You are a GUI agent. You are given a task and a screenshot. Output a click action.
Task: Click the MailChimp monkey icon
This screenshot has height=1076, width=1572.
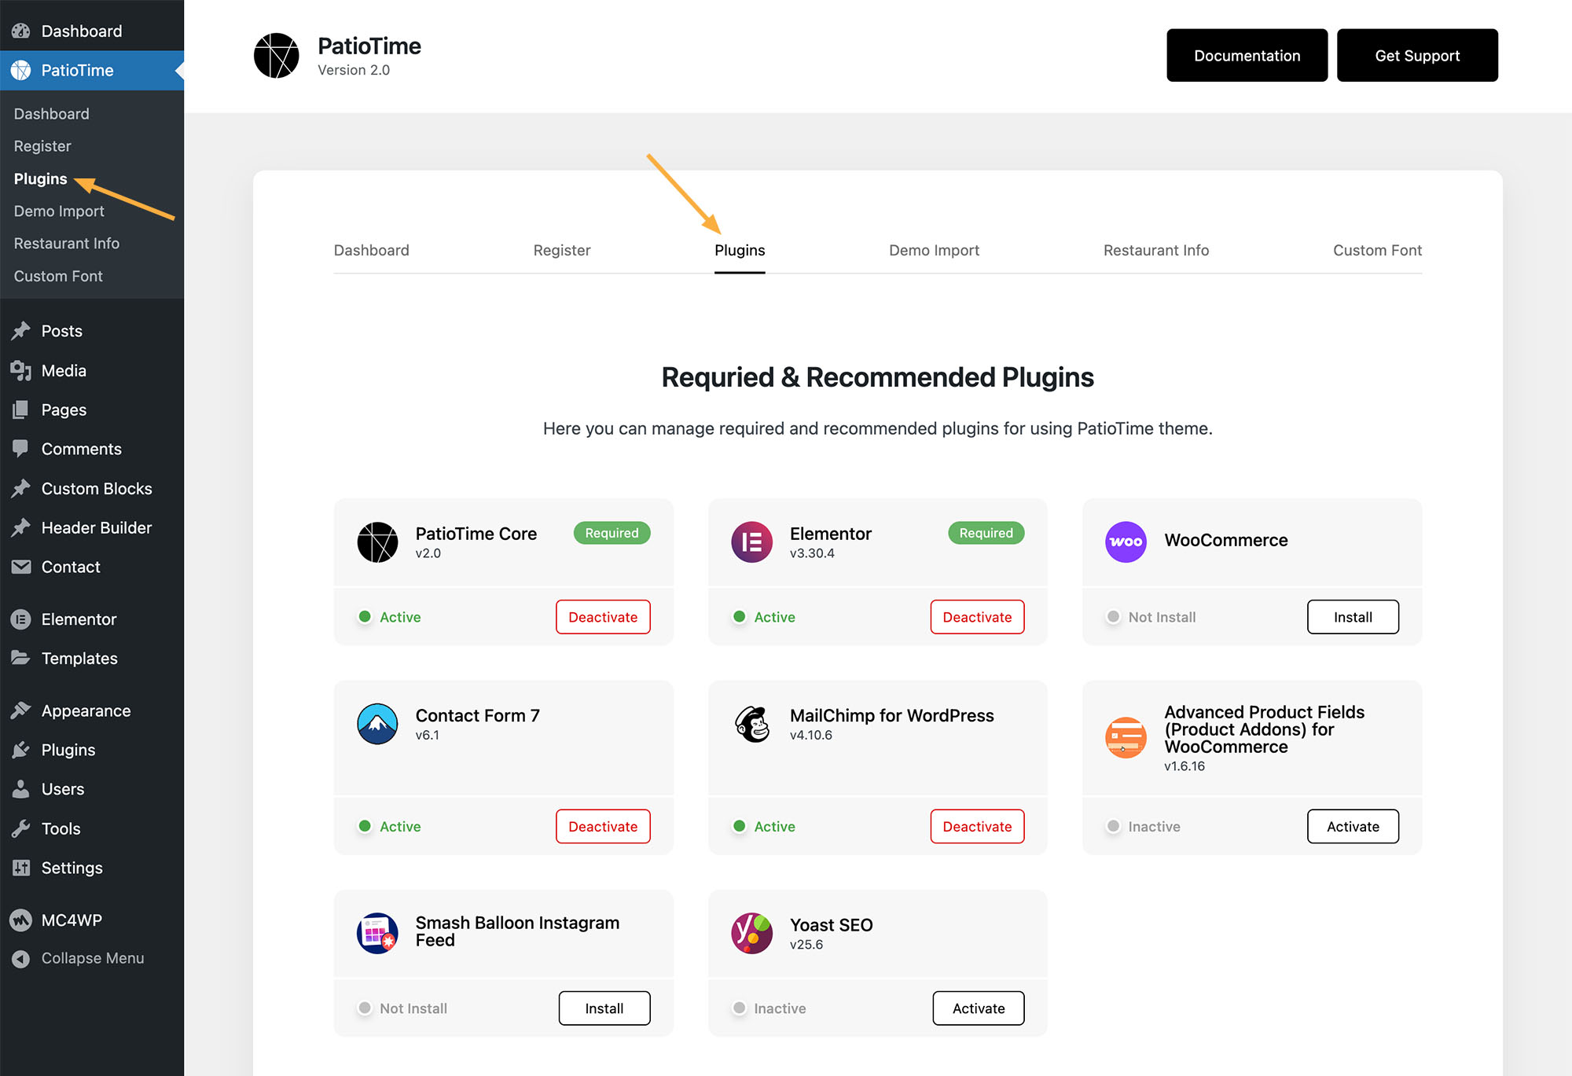pyautogui.click(x=751, y=724)
